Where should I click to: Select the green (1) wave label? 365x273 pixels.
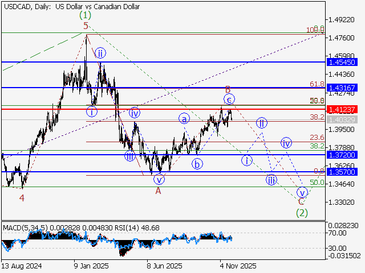[85, 15]
